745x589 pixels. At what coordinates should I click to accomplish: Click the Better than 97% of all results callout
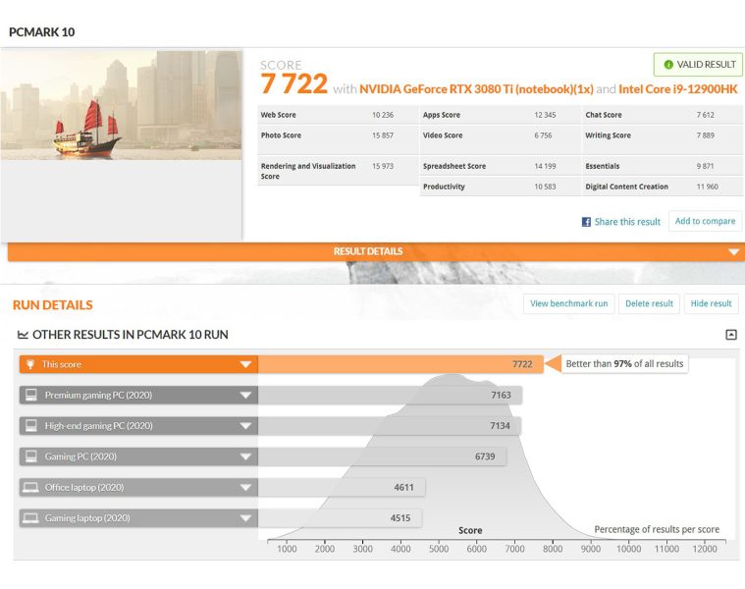click(x=624, y=364)
